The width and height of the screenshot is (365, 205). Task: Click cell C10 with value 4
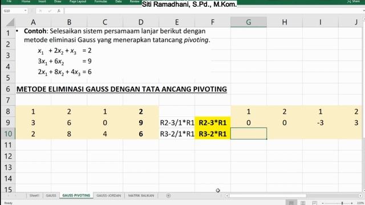coord(105,134)
